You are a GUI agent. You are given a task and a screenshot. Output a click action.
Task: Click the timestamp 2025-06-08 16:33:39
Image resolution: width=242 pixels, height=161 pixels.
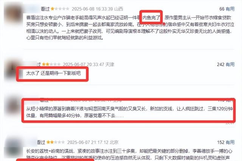[x=92, y=9]
